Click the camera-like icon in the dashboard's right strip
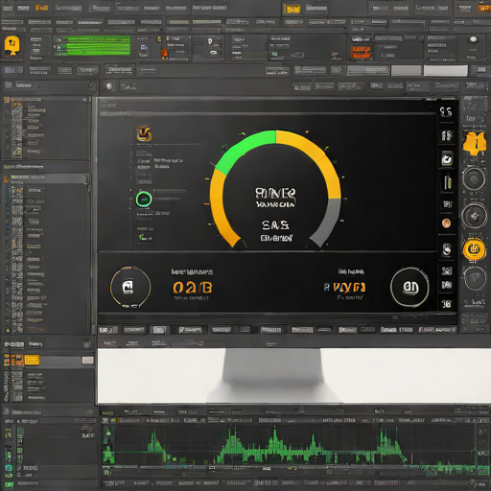The image size is (491, 491). coord(447,159)
